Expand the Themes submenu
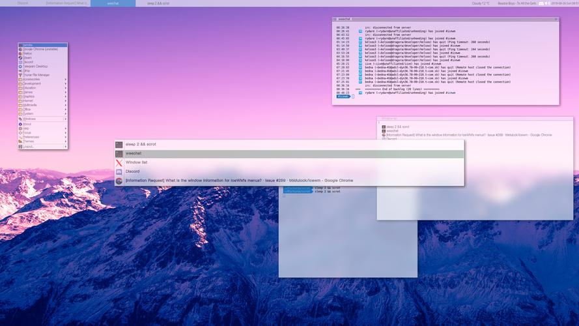 (x=42, y=141)
